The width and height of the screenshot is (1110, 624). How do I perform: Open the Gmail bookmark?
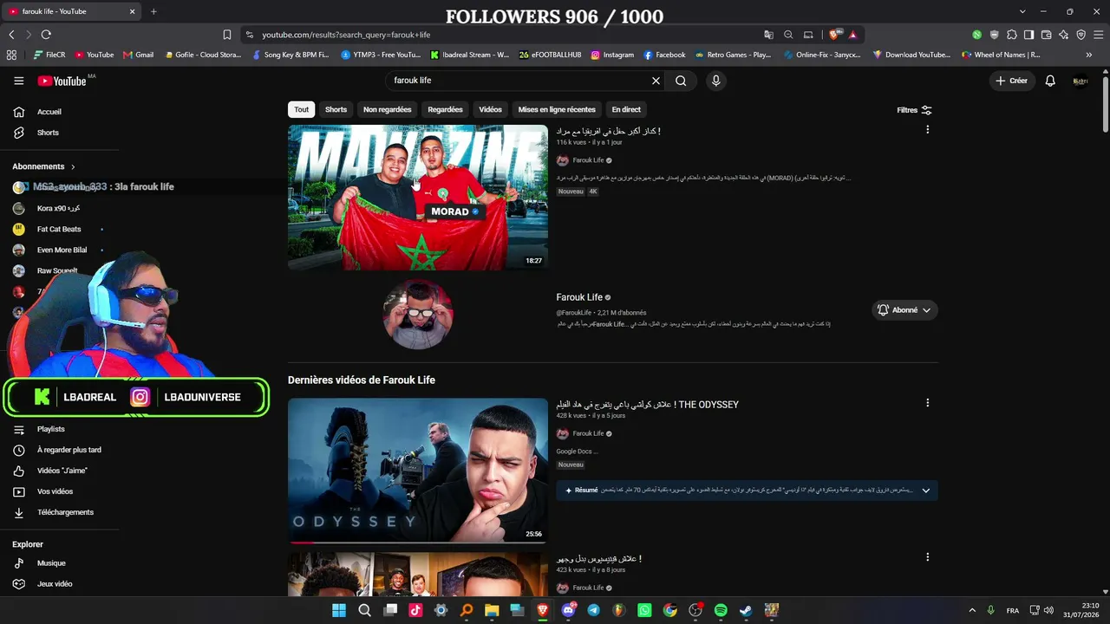pos(139,55)
